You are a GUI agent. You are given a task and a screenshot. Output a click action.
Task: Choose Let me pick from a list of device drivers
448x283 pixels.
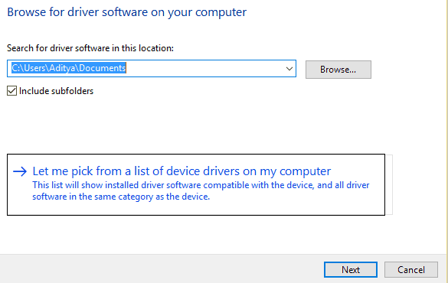181,171
